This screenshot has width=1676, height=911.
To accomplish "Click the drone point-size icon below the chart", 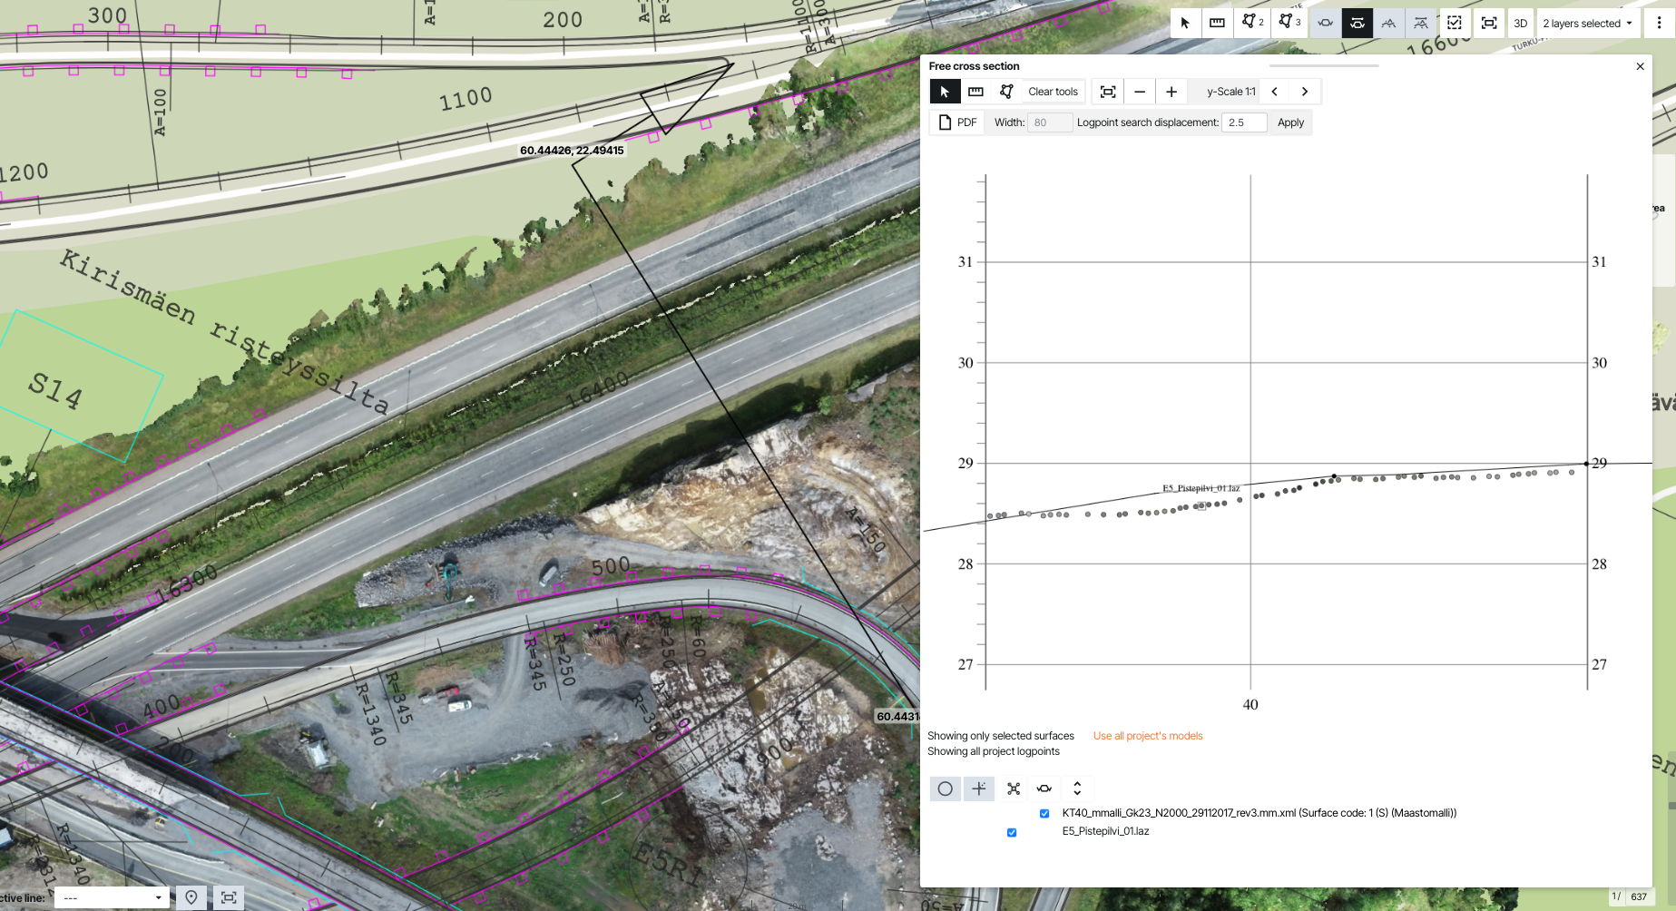I will (1014, 789).
